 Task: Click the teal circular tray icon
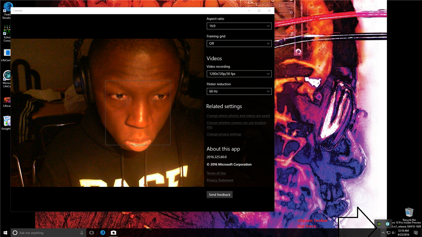pyautogui.click(x=387, y=224)
